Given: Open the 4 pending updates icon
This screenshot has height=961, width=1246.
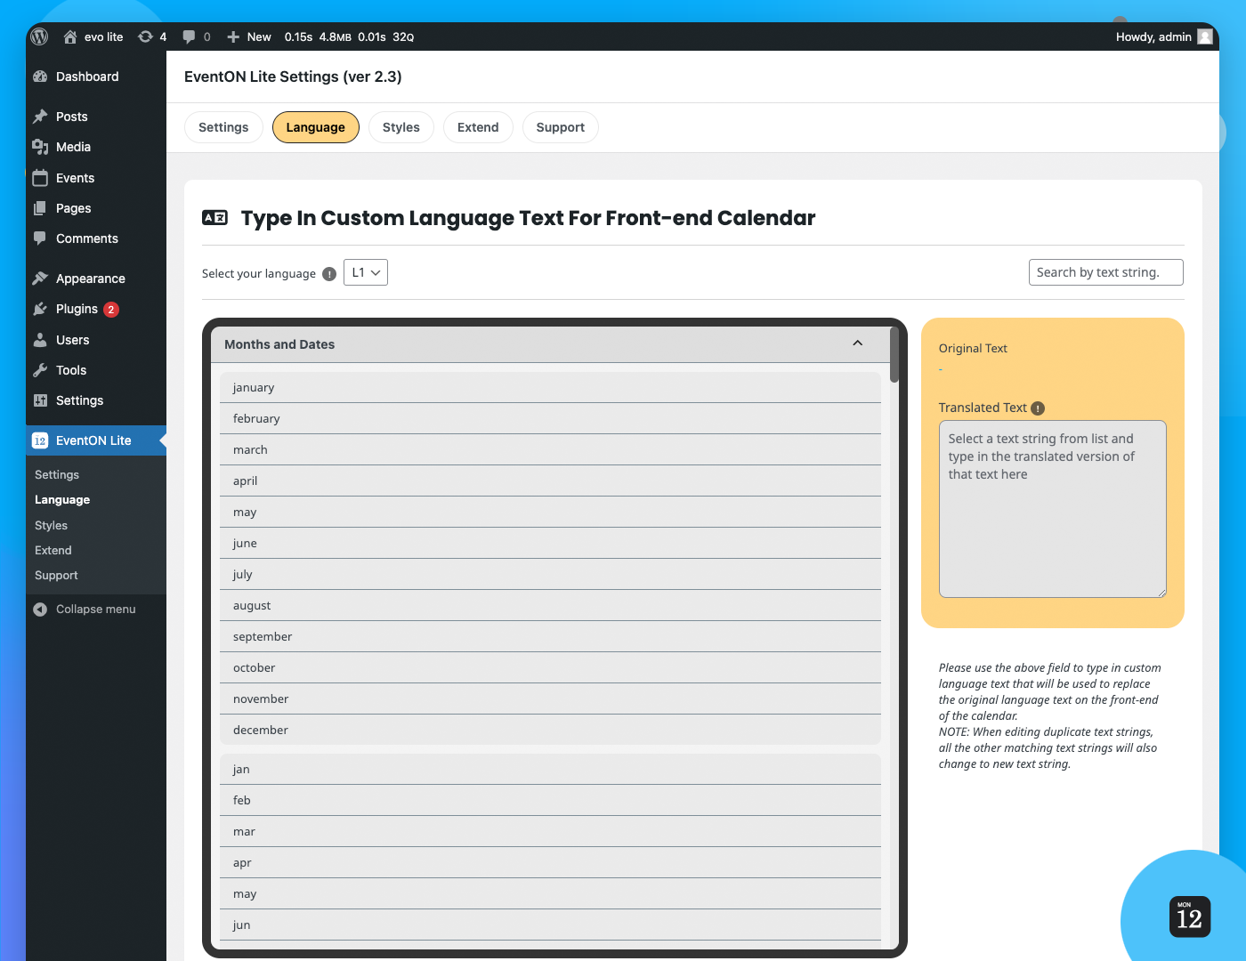Looking at the screenshot, I should (152, 36).
